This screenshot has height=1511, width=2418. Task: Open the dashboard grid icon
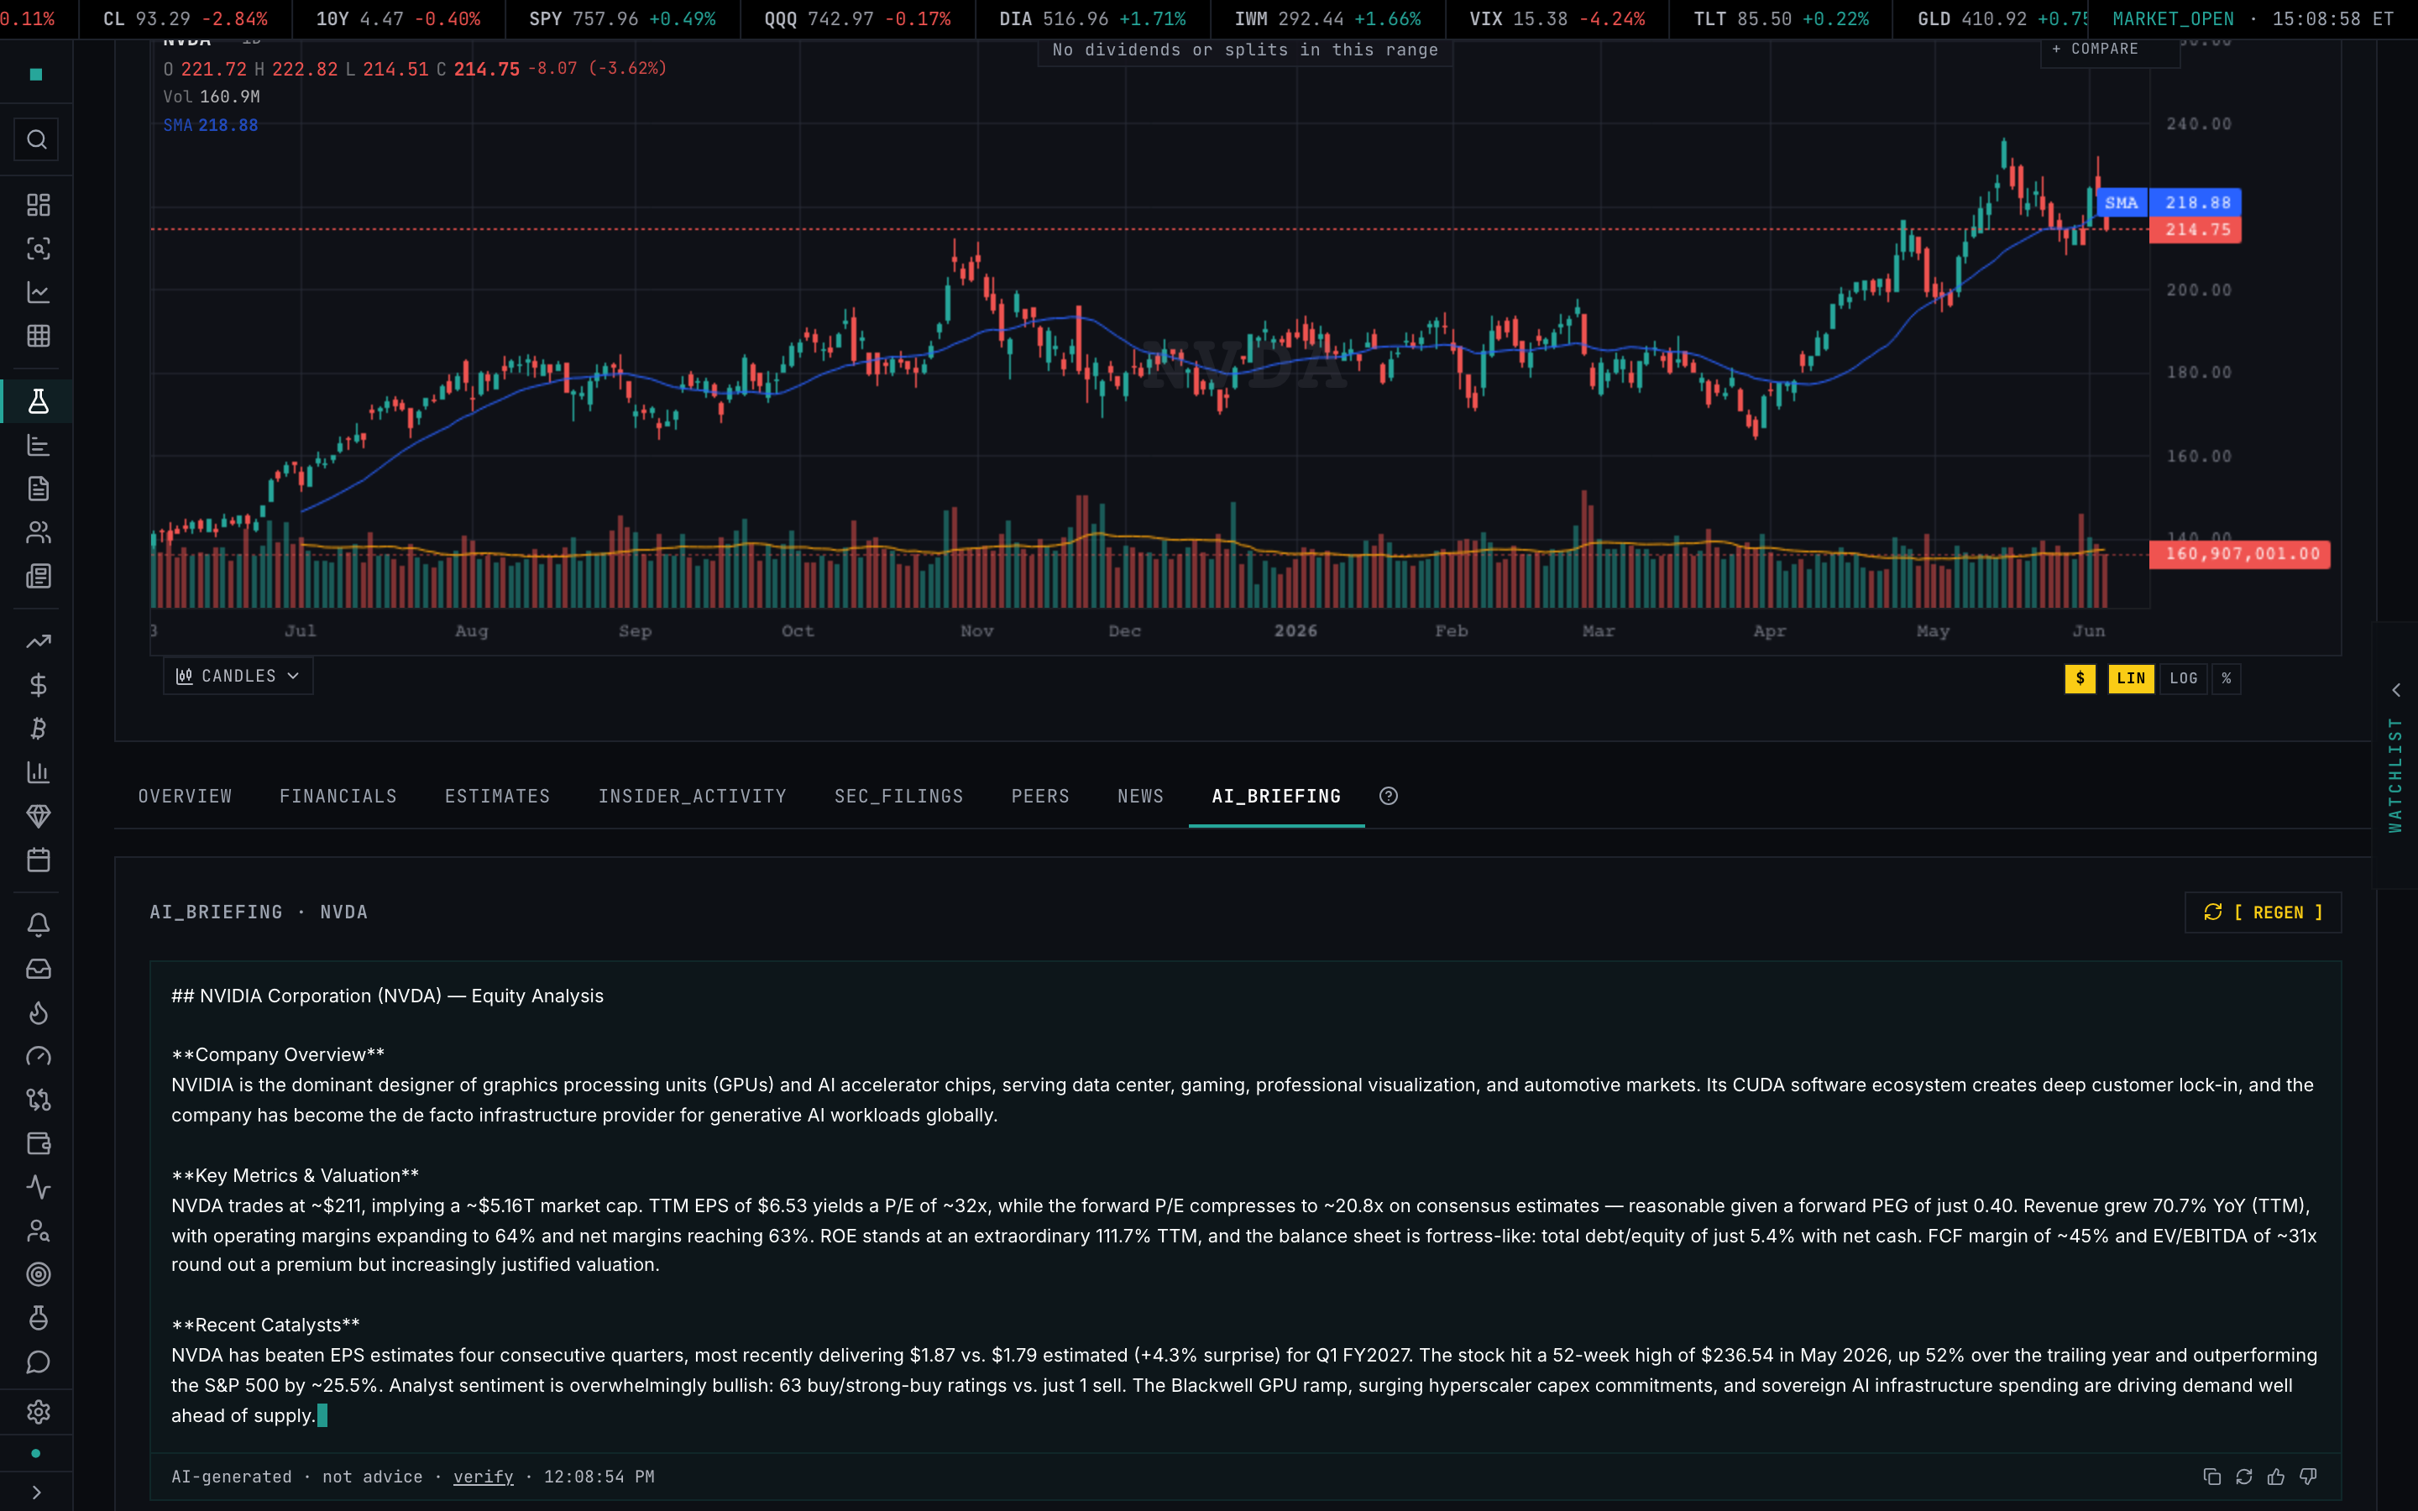click(38, 205)
